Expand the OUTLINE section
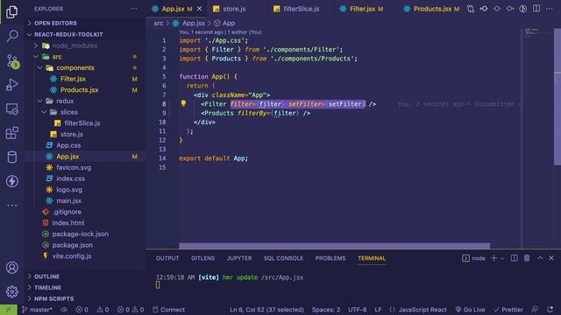The height and width of the screenshot is (315, 561). pyautogui.click(x=85, y=276)
